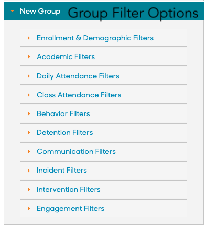
Task: Collapse the New Group header arrow
Action: (x=12, y=12)
